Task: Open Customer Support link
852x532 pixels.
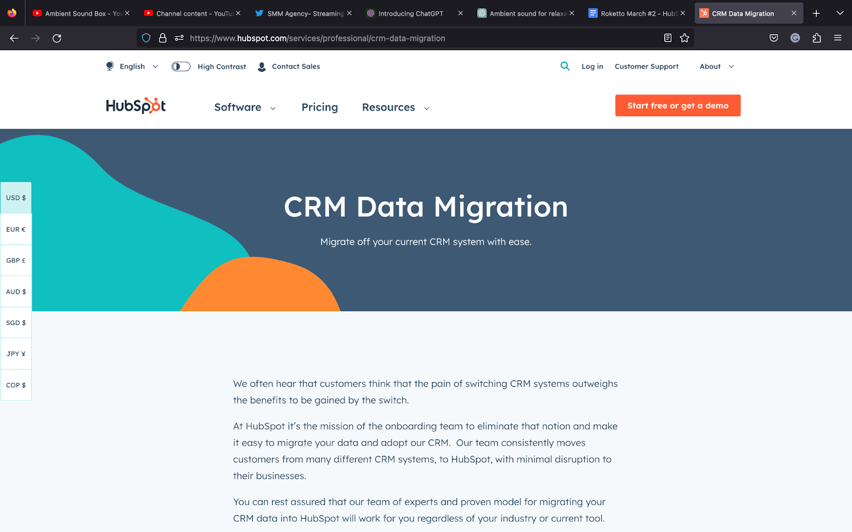Action: pos(646,66)
